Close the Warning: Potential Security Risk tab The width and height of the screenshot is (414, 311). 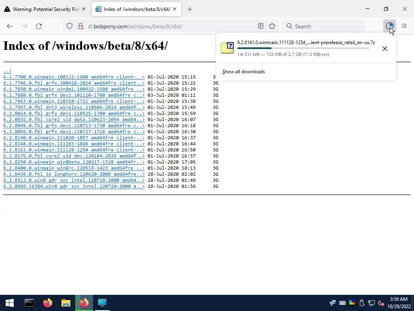83,9
